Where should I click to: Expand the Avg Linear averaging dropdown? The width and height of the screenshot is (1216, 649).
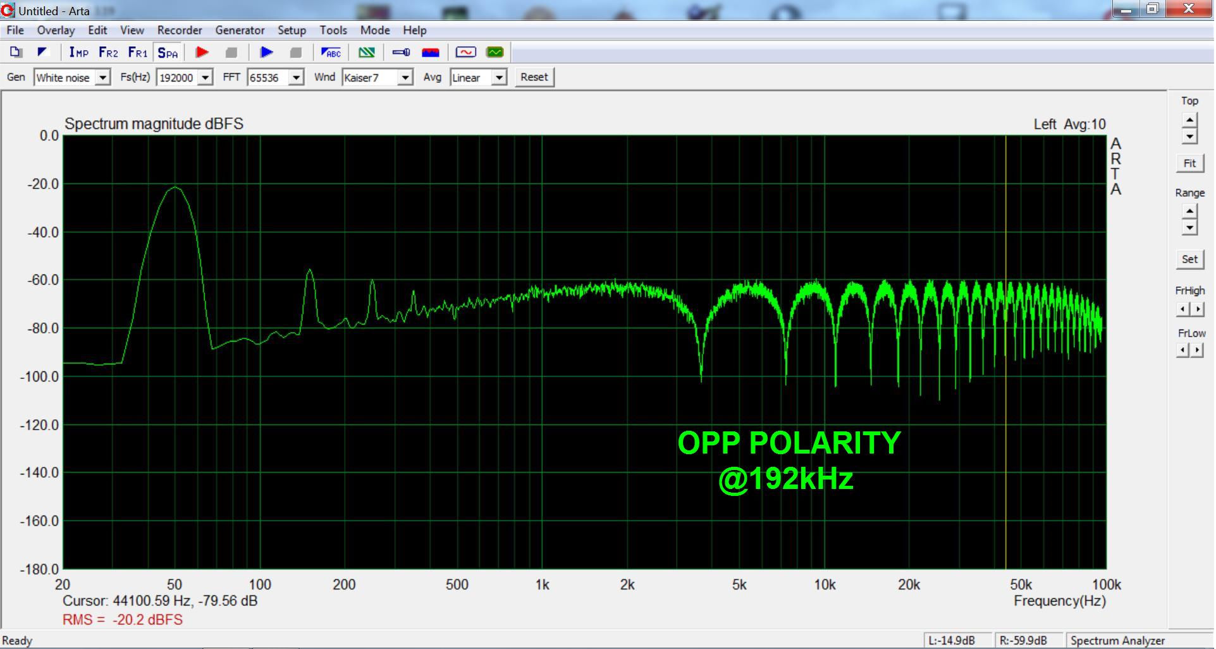pyautogui.click(x=500, y=78)
